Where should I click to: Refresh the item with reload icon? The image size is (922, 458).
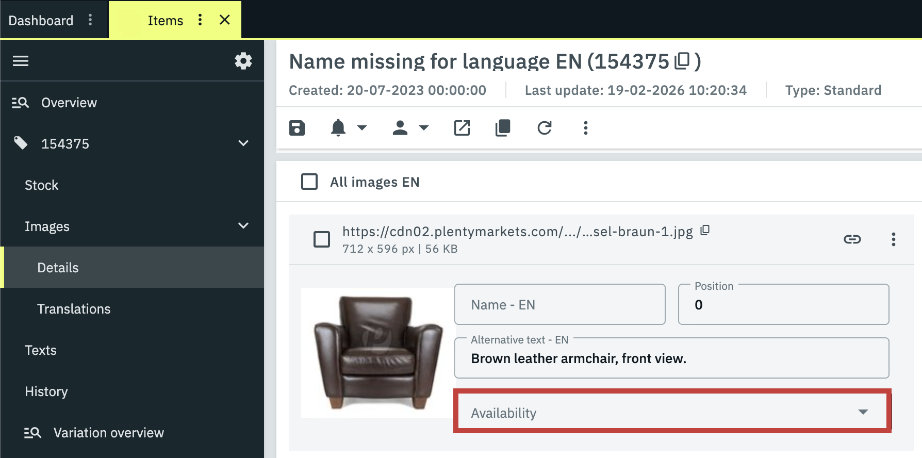pos(545,128)
